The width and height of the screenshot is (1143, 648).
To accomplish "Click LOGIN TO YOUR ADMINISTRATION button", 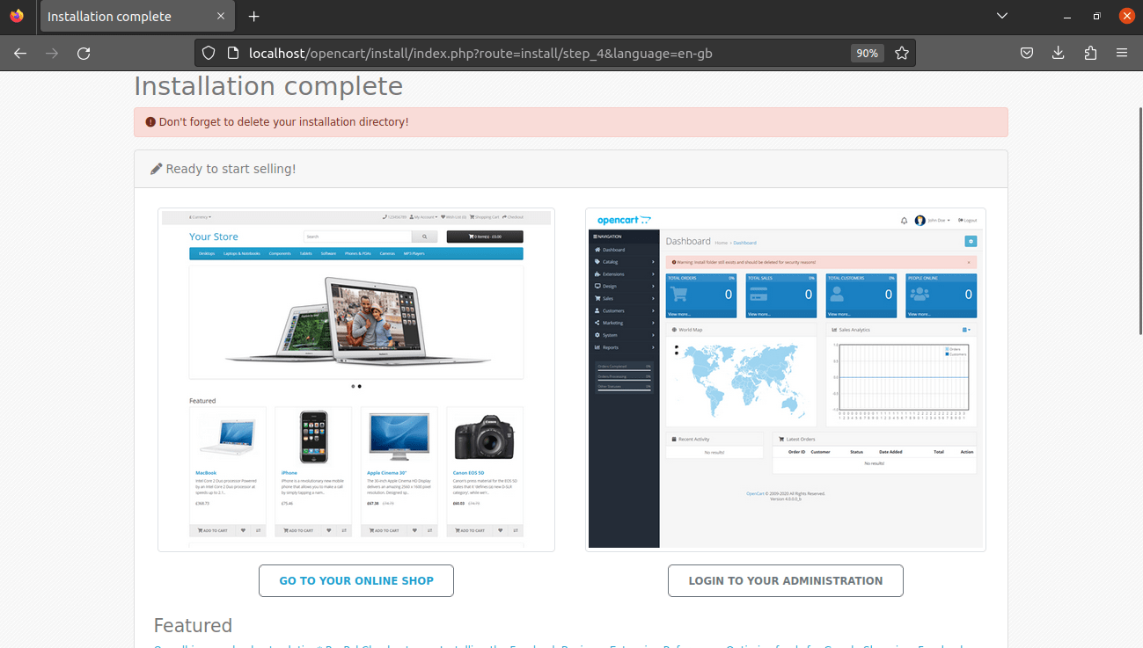I will (786, 581).
